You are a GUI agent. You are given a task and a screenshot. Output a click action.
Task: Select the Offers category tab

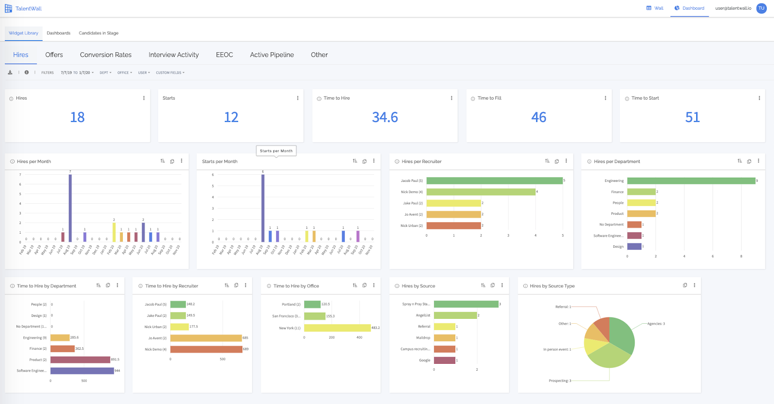tap(54, 55)
